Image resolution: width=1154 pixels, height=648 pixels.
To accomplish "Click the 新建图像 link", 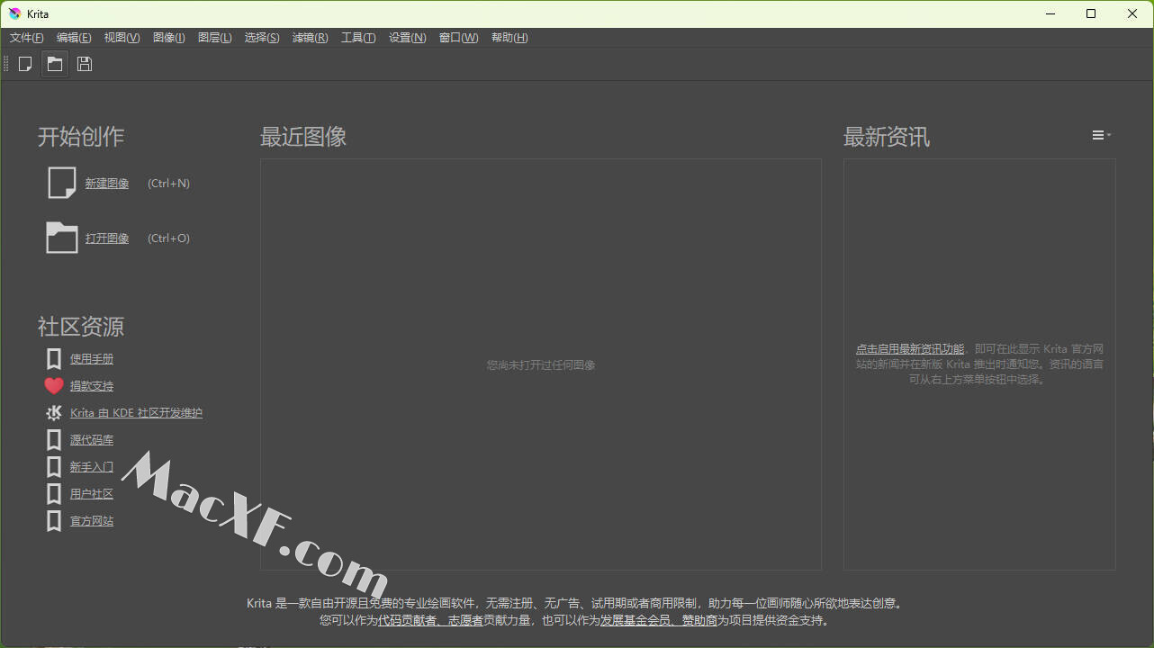I will point(107,184).
